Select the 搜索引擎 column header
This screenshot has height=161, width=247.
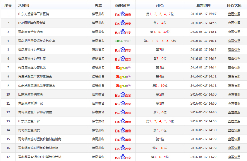click(123, 5)
